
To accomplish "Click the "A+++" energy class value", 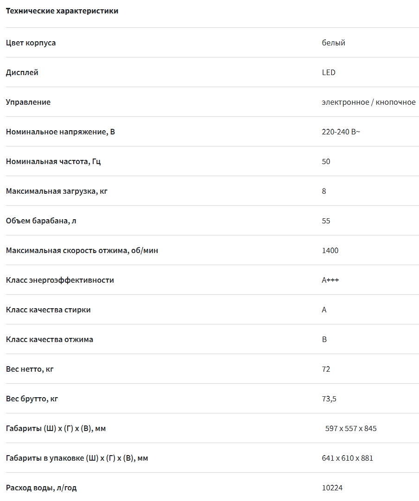I will pyautogui.click(x=330, y=280).
